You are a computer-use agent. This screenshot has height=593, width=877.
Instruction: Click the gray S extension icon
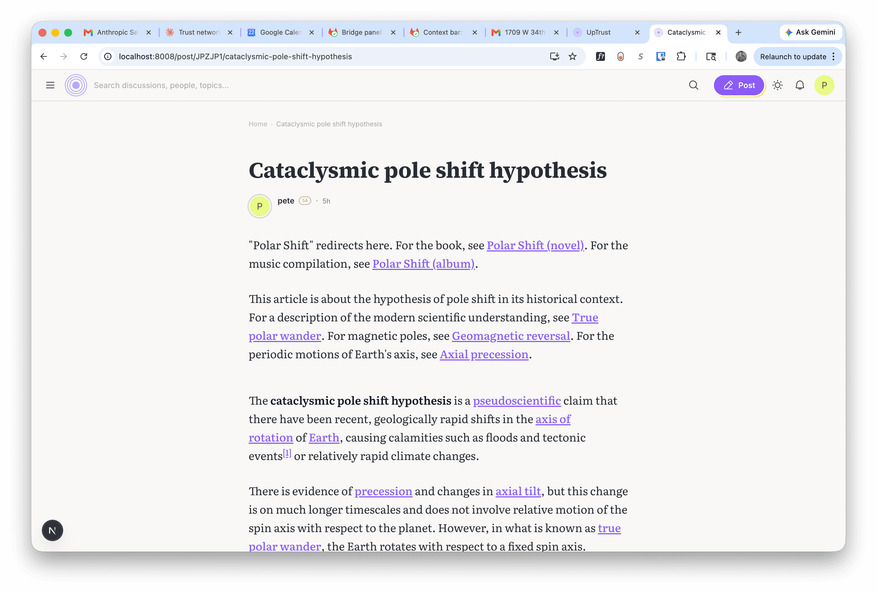640,57
